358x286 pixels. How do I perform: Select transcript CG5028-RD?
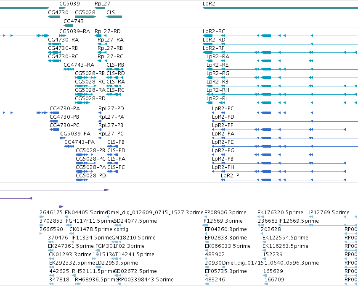click(90, 99)
